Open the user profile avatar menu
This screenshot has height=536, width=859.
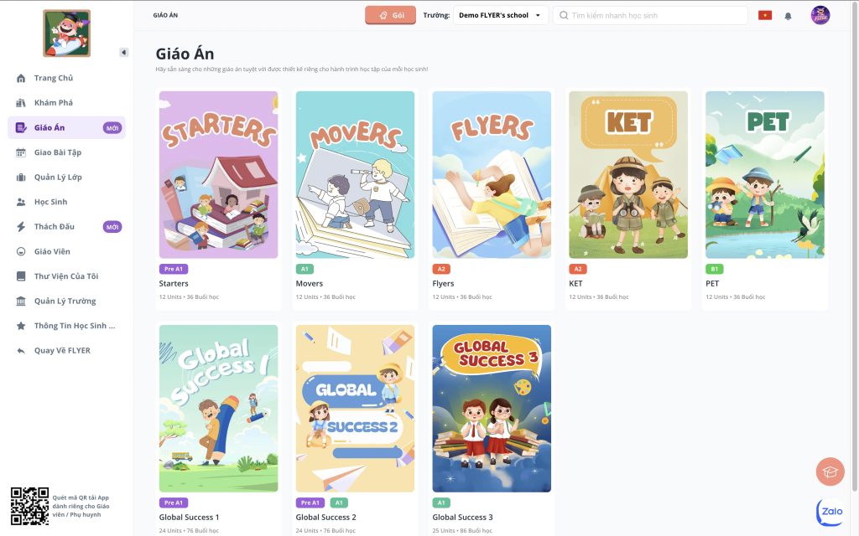[x=820, y=15]
